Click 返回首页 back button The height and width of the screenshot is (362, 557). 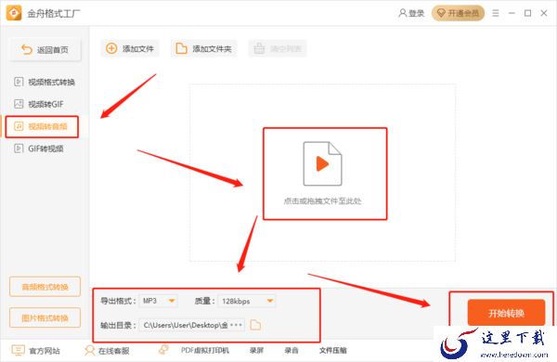(45, 50)
